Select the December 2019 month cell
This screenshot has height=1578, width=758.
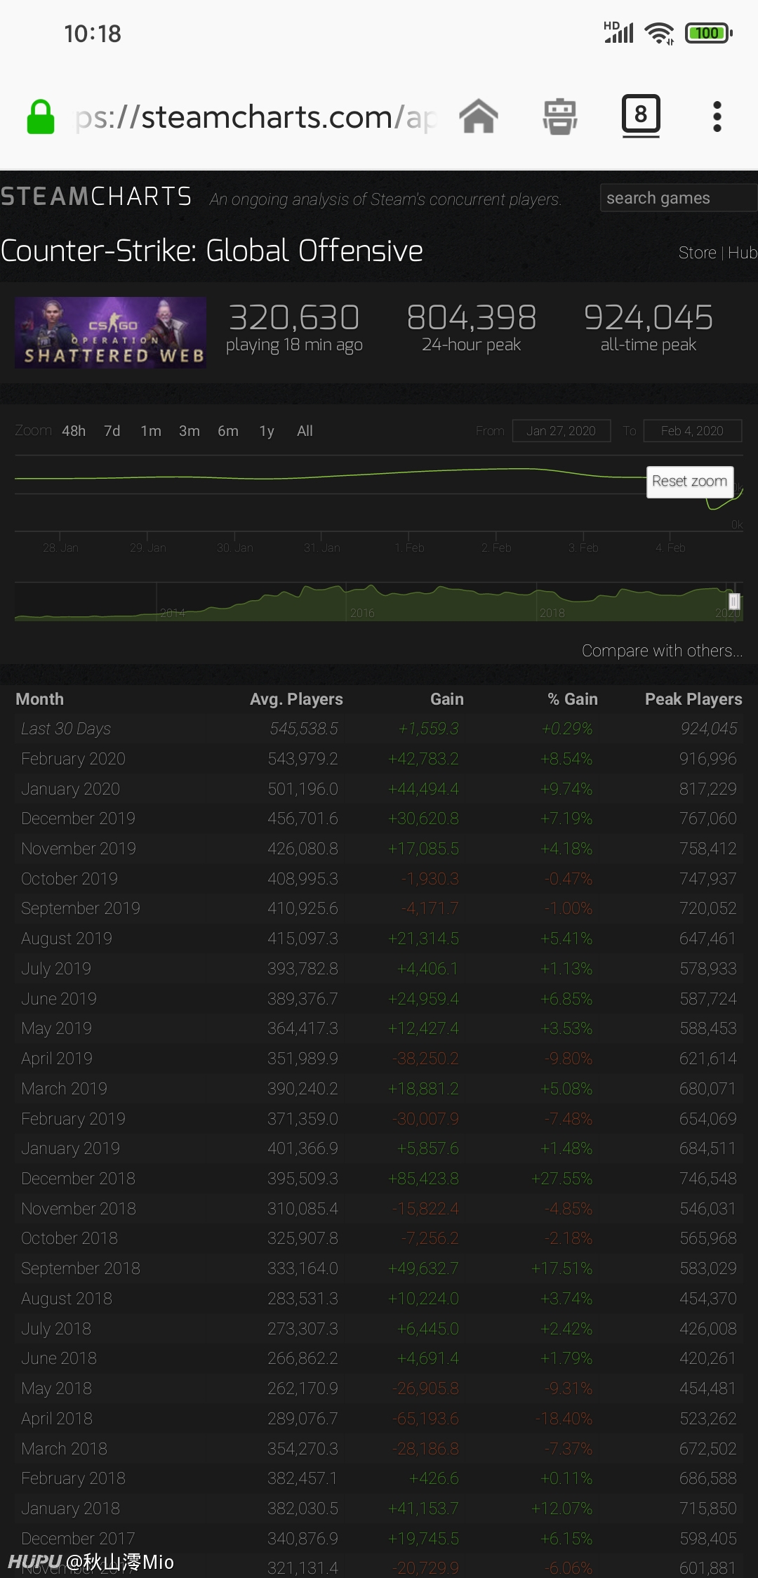[x=78, y=818]
